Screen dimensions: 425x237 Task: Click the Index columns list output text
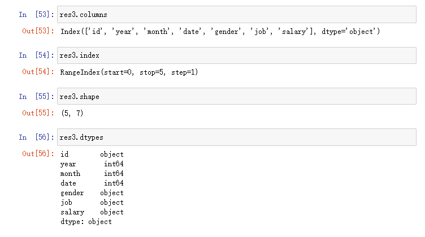click(x=220, y=31)
